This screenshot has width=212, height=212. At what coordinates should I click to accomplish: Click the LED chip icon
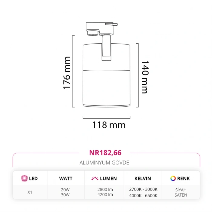[24, 178]
